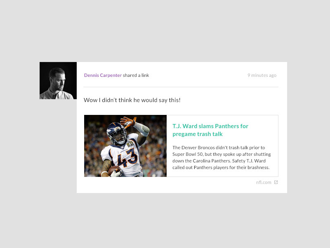Select the "Wow I didn't think" post text
Image resolution: width=330 pixels, height=248 pixels.
tap(132, 100)
